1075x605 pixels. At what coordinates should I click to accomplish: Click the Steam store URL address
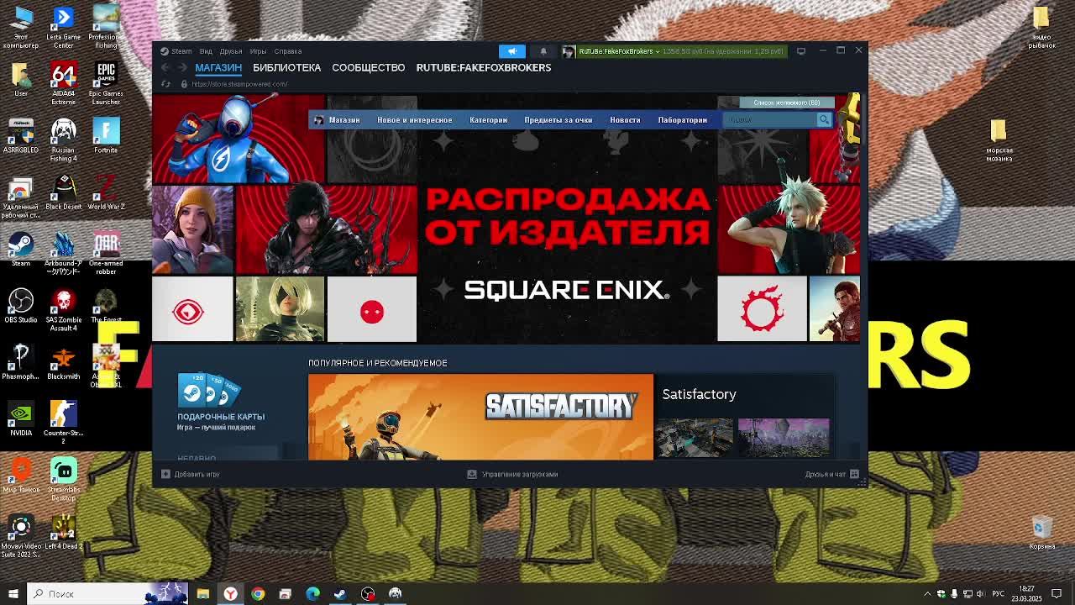click(239, 84)
